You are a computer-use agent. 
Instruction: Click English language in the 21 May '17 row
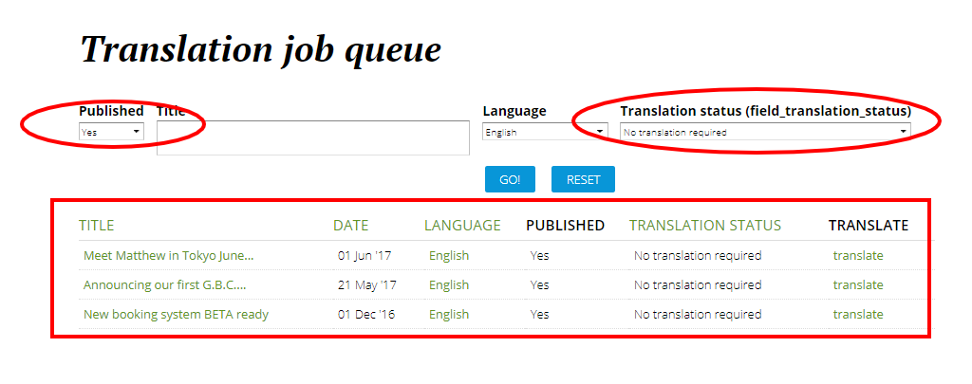coord(449,284)
